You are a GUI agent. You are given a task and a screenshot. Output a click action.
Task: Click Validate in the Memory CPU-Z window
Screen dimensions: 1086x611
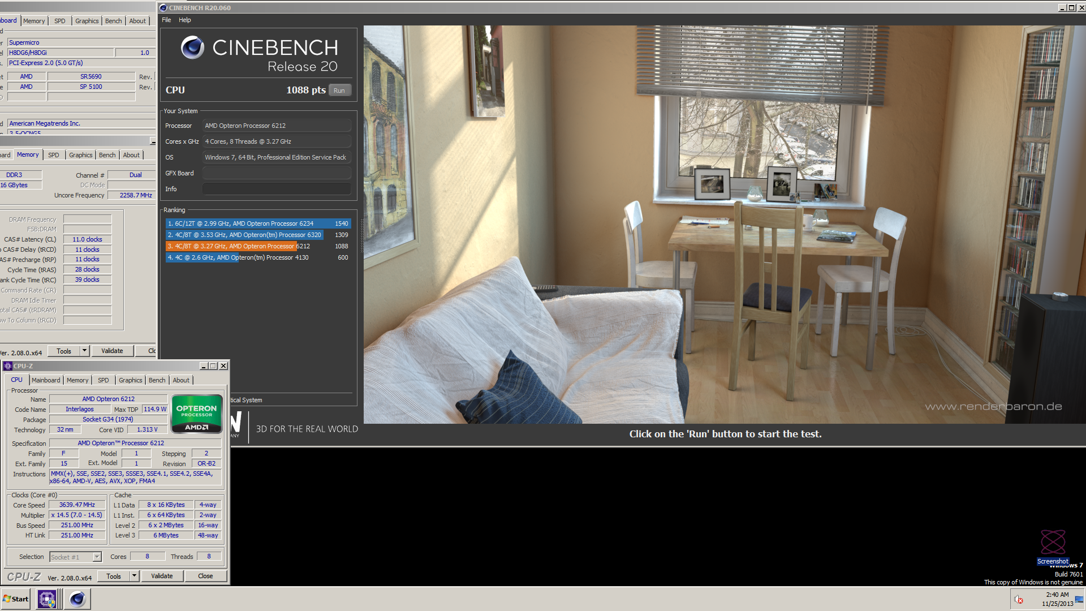[x=112, y=351]
